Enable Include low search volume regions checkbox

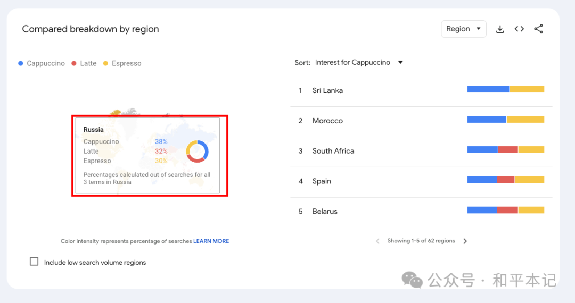pyautogui.click(x=34, y=262)
